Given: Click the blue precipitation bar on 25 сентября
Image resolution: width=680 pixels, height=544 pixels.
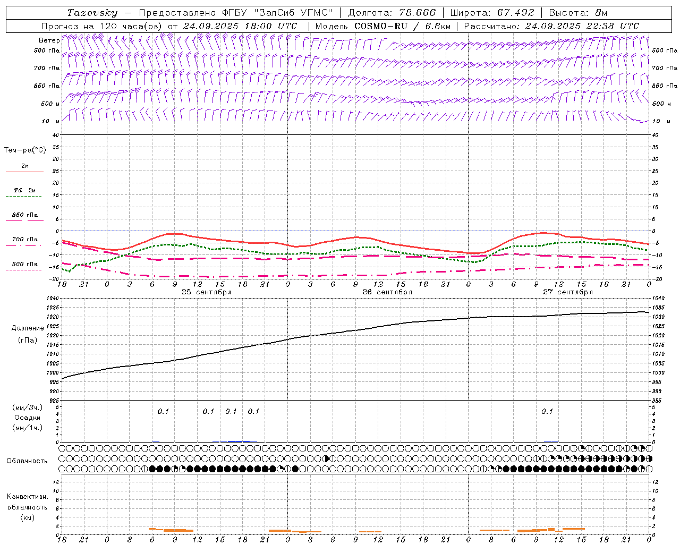Looking at the screenshot, I should pyautogui.click(x=239, y=441).
